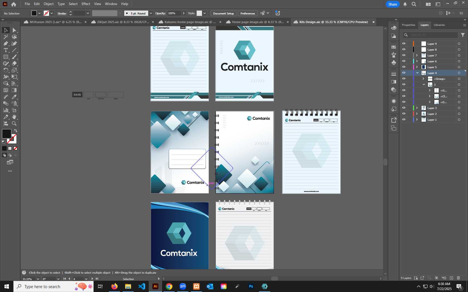Select the Line Segment tool
Image resolution: width=468 pixels, height=292 pixels.
coord(14,50)
